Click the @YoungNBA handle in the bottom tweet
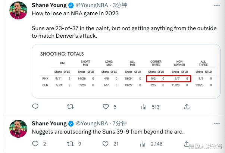The width and height of the screenshot is (225, 153). [x=92, y=124]
